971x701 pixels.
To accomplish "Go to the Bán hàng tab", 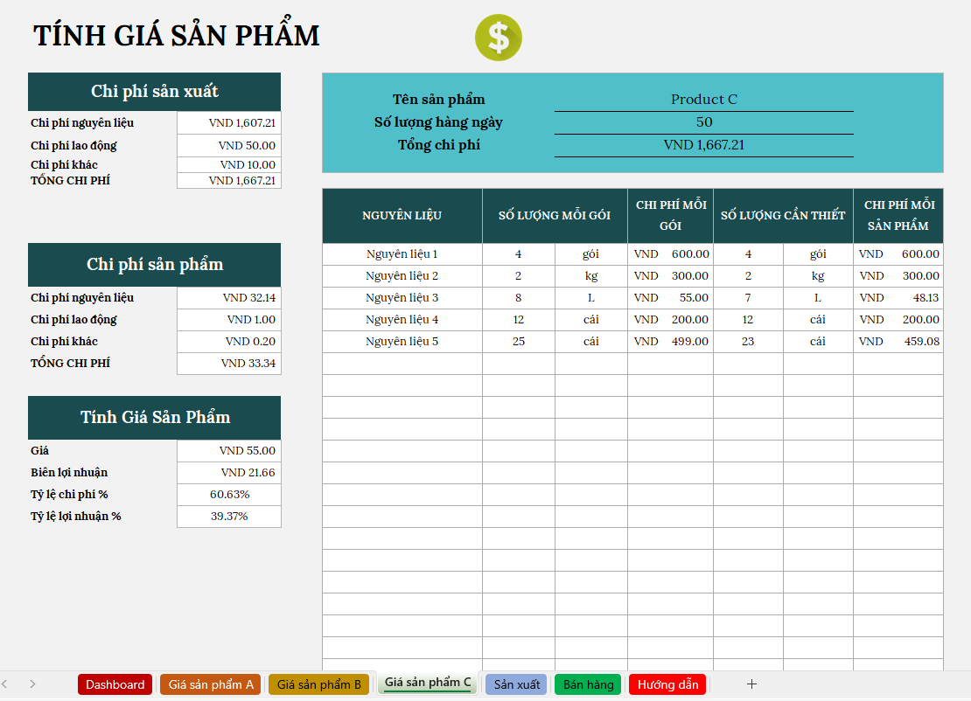I will coord(588,684).
